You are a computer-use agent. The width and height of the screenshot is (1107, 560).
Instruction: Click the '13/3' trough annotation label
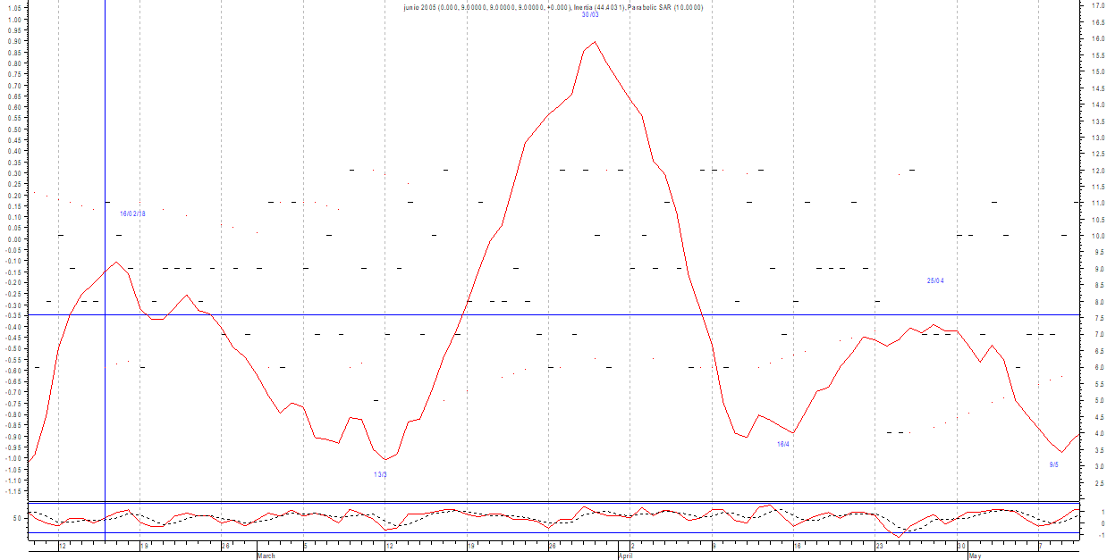coord(380,474)
